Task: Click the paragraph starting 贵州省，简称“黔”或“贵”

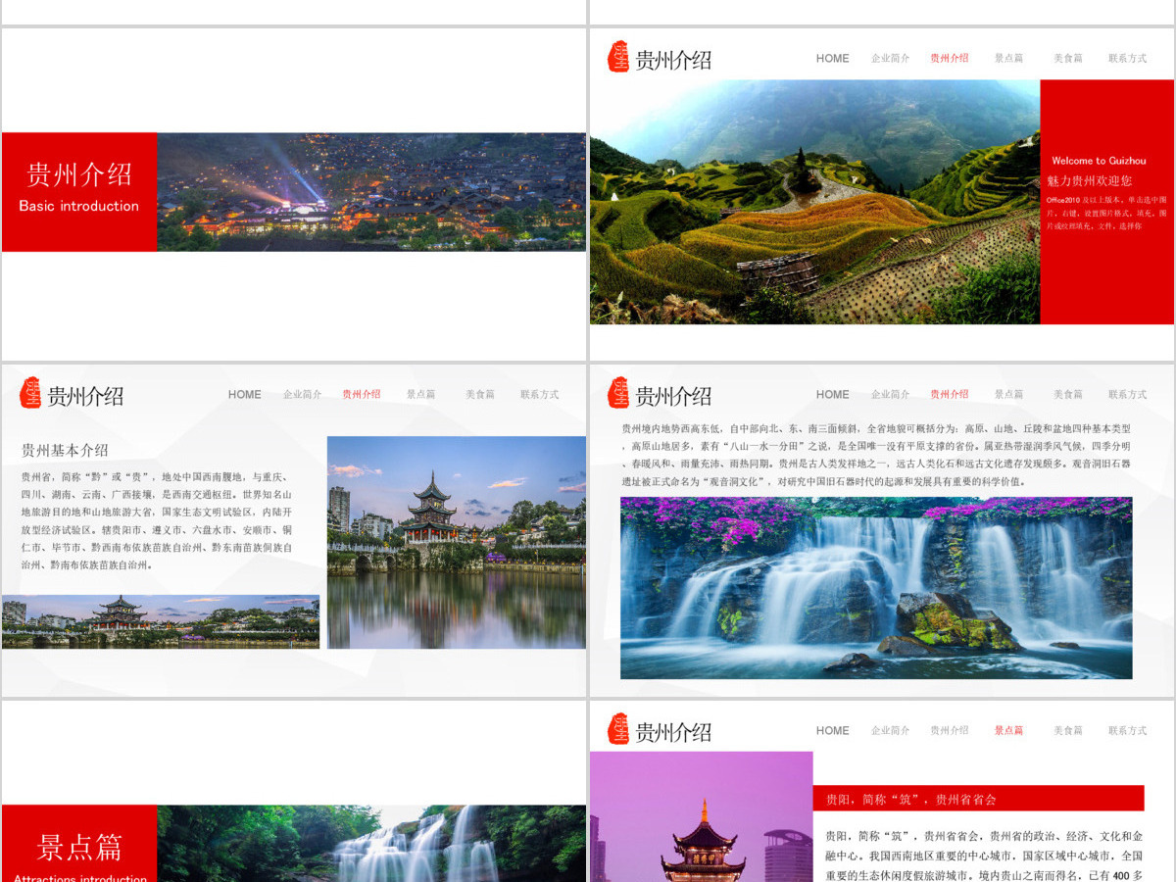Action: tap(157, 520)
